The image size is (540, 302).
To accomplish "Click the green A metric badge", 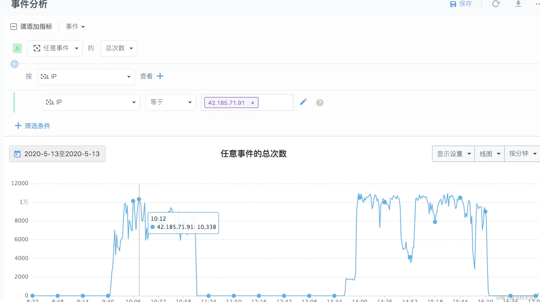I will point(17,48).
